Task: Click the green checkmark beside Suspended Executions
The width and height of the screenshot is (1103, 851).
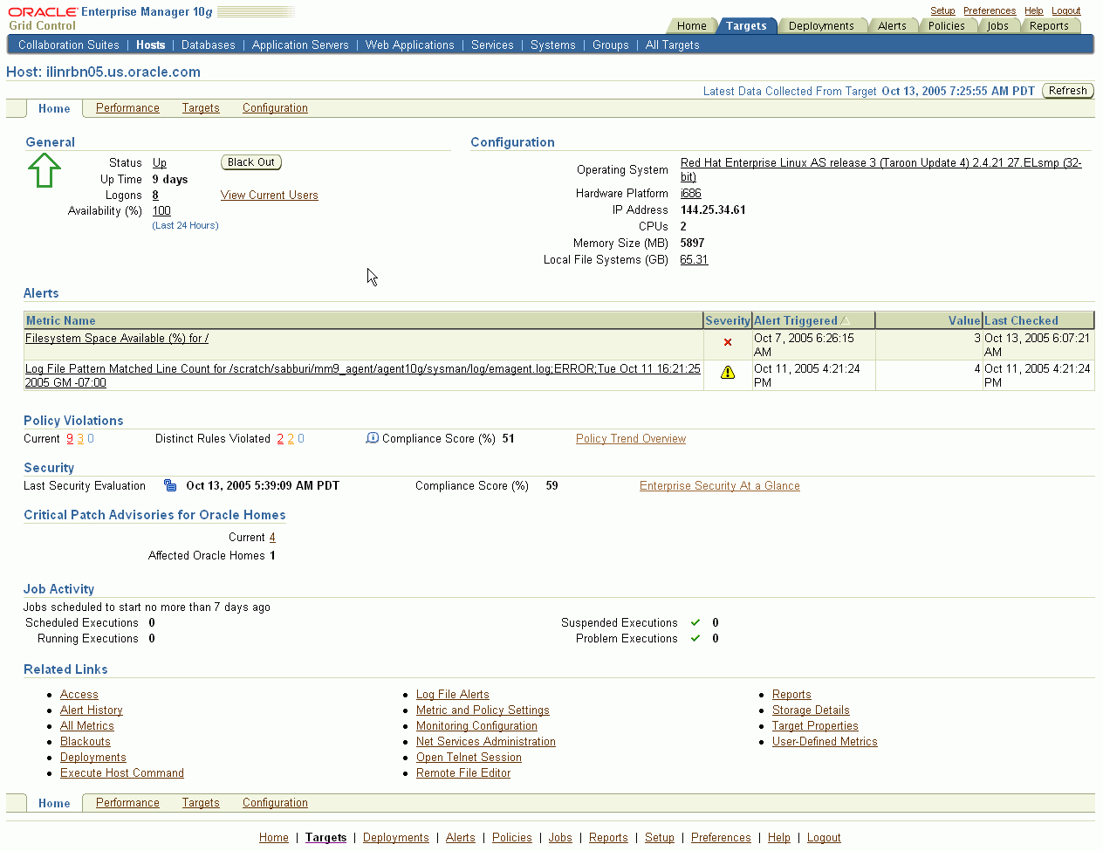Action: (695, 622)
